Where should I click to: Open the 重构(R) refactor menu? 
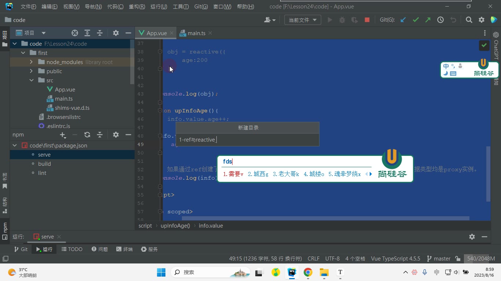click(137, 7)
